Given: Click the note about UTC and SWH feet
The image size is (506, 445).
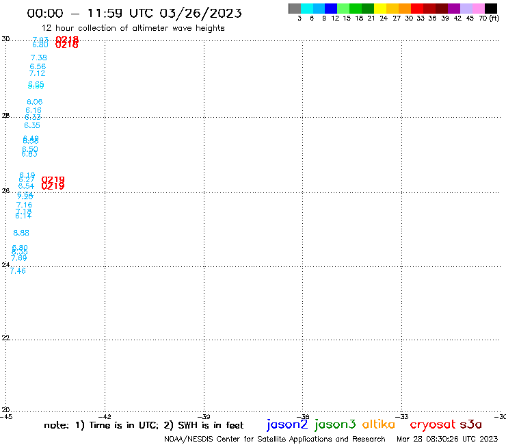Looking at the screenshot, I should click(x=144, y=425).
